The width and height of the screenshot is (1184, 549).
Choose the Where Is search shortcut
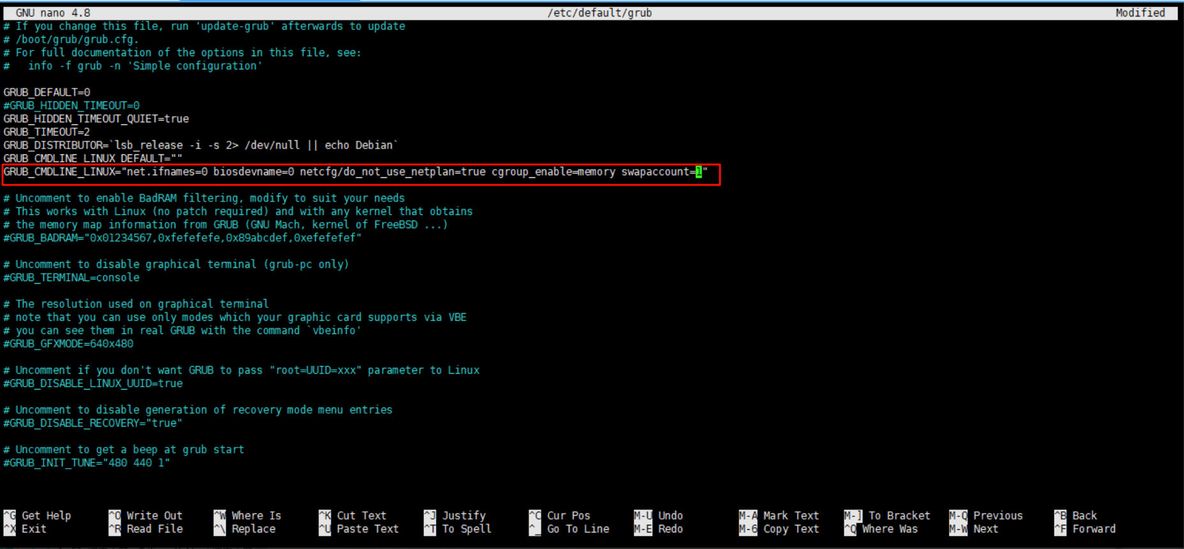(248, 515)
